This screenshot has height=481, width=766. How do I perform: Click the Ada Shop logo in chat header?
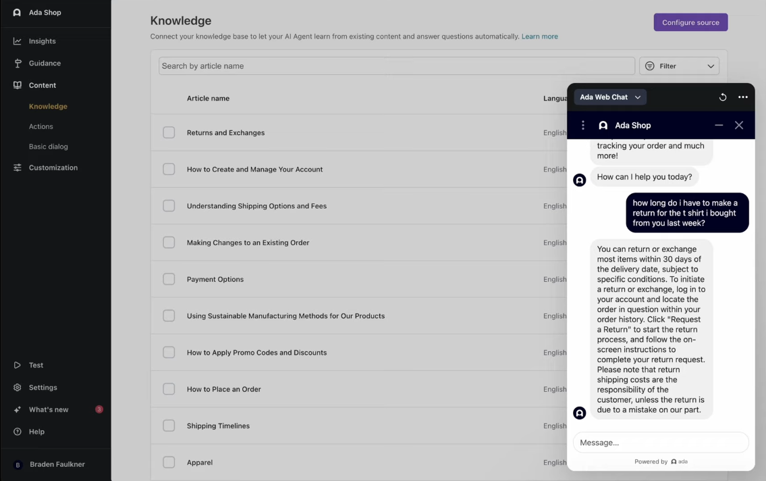[x=603, y=126]
